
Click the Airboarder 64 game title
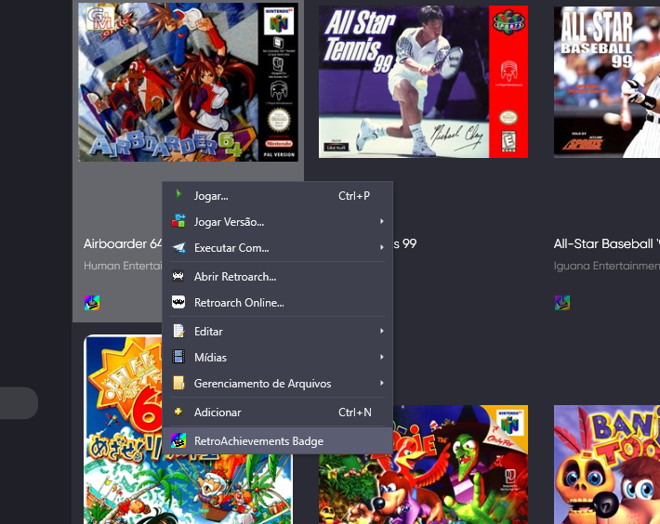click(x=123, y=243)
